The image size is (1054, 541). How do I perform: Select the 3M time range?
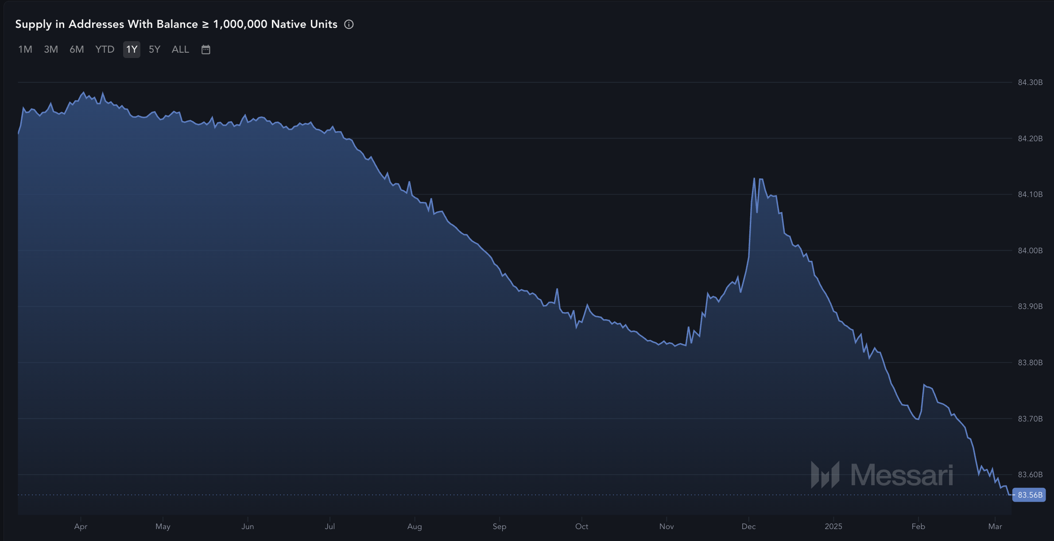(x=51, y=50)
